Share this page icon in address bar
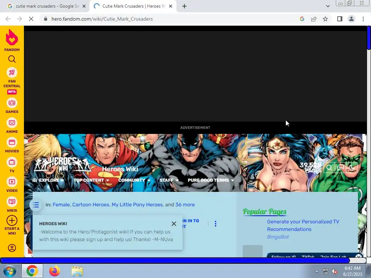Image resolution: width=371 pixels, height=278 pixels. pos(314,19)
